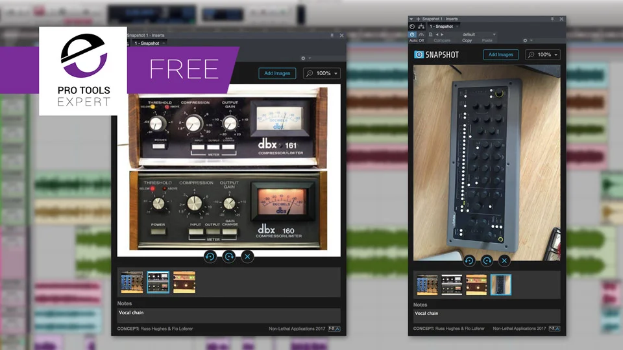Rotate photo clockwise in right Snapshot window
This screenshot has height=350, width=623.
pos(487,261)
